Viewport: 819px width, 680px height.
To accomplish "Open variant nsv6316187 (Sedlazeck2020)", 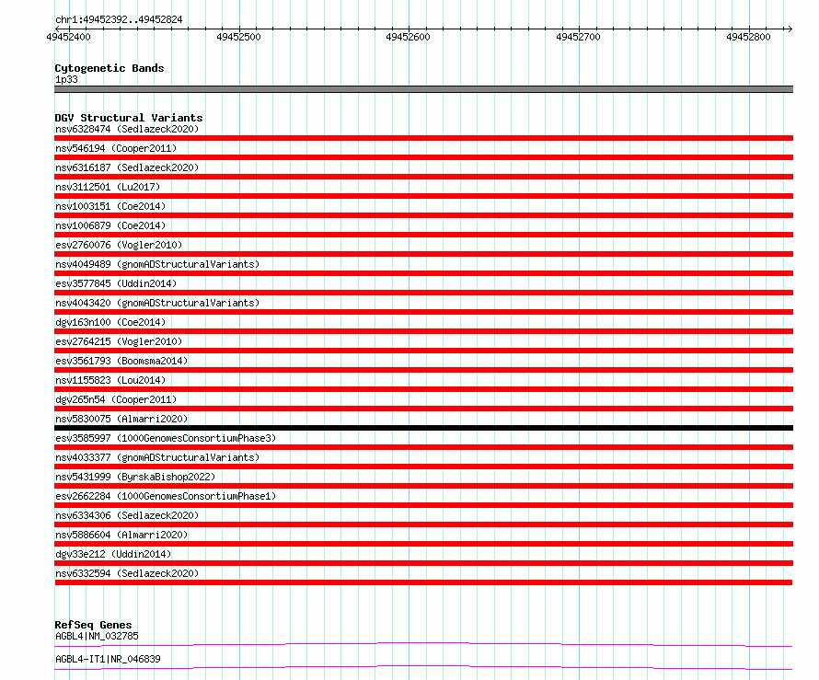I will pyautogui.click(x=127, y=167).
